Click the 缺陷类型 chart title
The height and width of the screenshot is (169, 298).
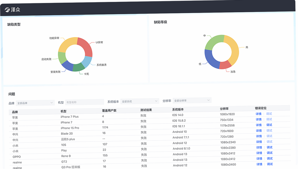(x=14, y=24)
